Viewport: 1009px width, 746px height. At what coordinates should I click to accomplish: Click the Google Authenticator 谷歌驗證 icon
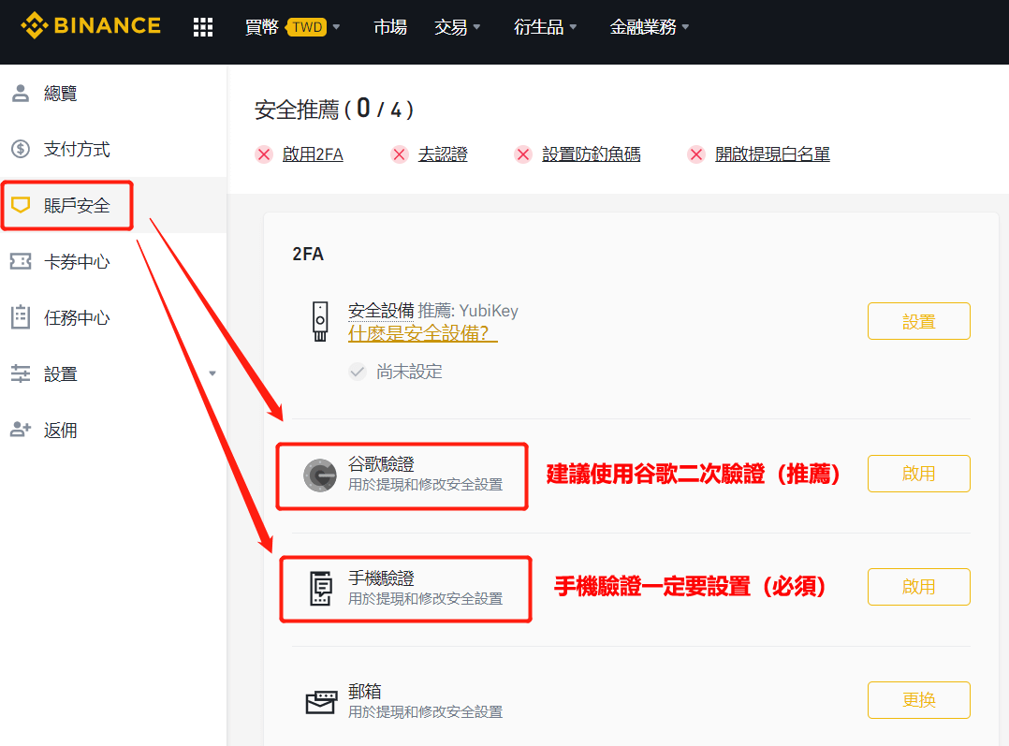(322, 473)
